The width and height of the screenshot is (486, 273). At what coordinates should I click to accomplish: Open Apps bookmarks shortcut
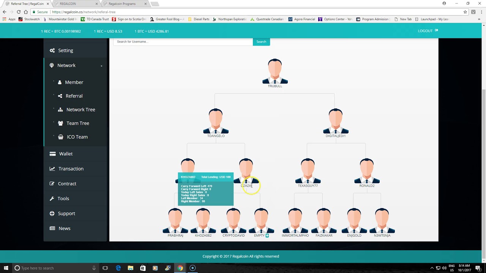click(x=9, y=19)
